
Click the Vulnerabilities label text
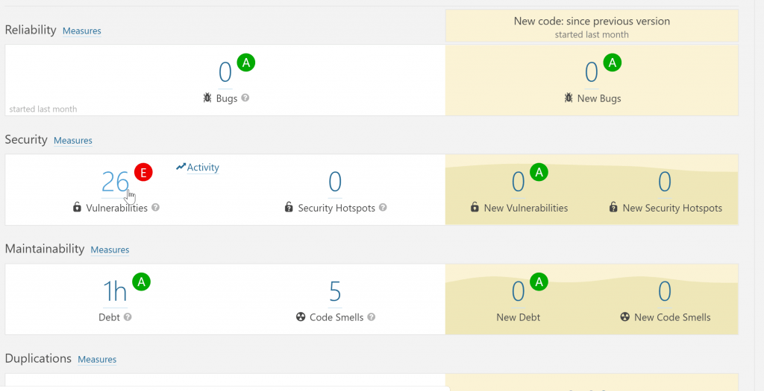tap(117, 208)
